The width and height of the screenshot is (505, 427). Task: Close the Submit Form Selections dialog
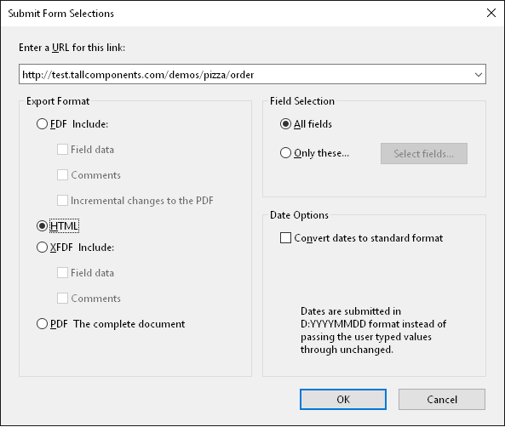tap(491, 14)
